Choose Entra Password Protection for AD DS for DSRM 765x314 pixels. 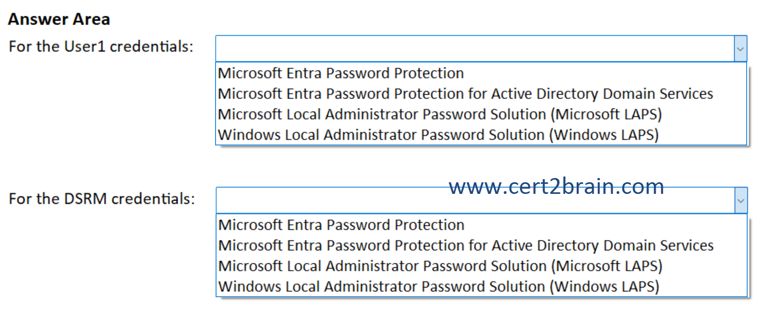(466, 246)
